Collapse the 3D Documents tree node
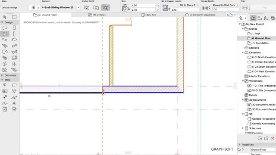Viewport: 276px width, 155px height. (243, 100)
